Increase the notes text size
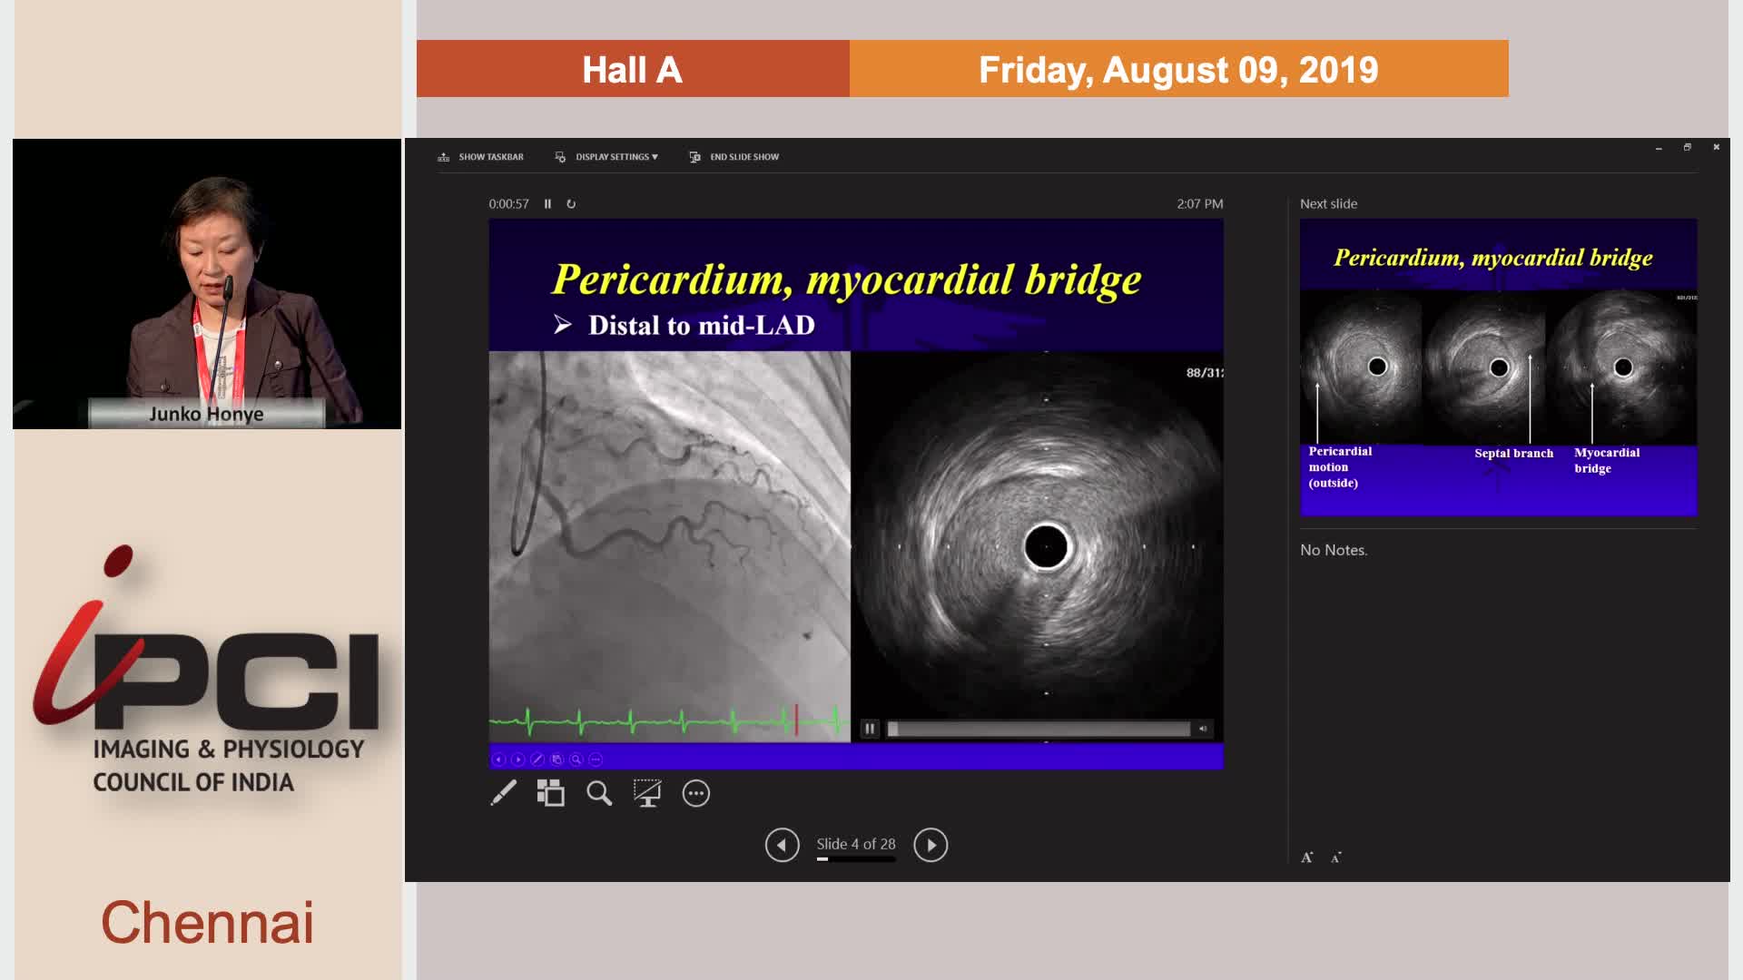This screenshot has height=980, width=1743. tap(1307, 857)
